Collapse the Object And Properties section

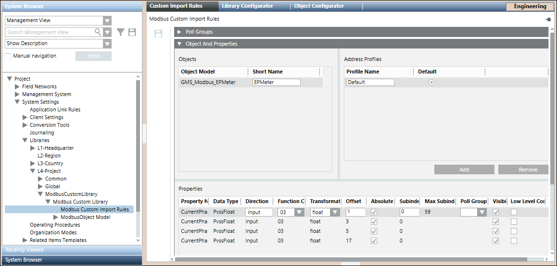click(x=179, y=44)
